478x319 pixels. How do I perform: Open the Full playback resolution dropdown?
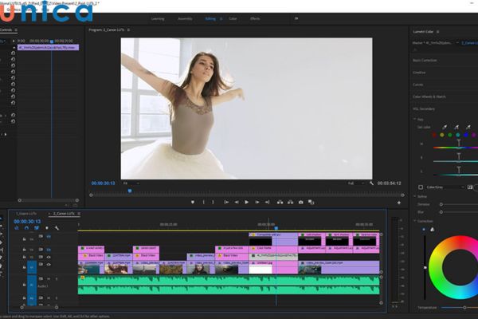click(x=356, y=183)
